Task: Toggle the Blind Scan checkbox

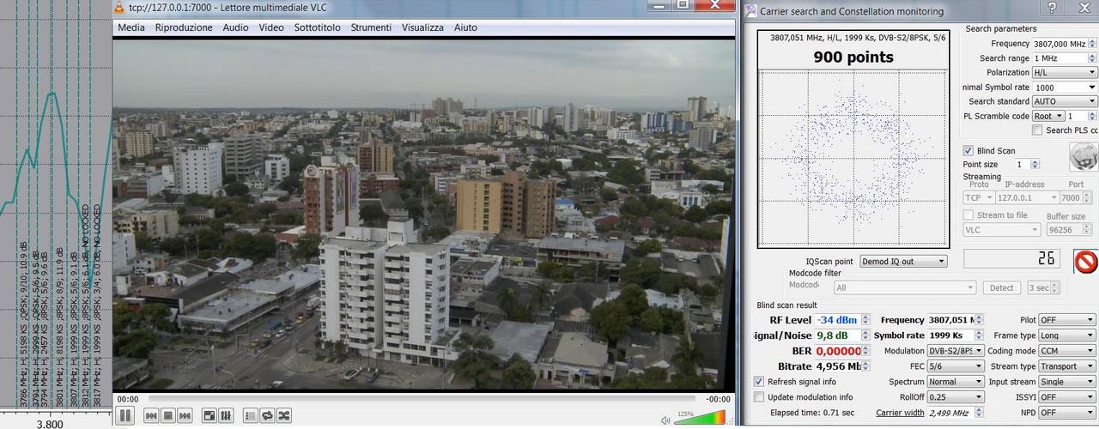Action: [x=968, y=151]
